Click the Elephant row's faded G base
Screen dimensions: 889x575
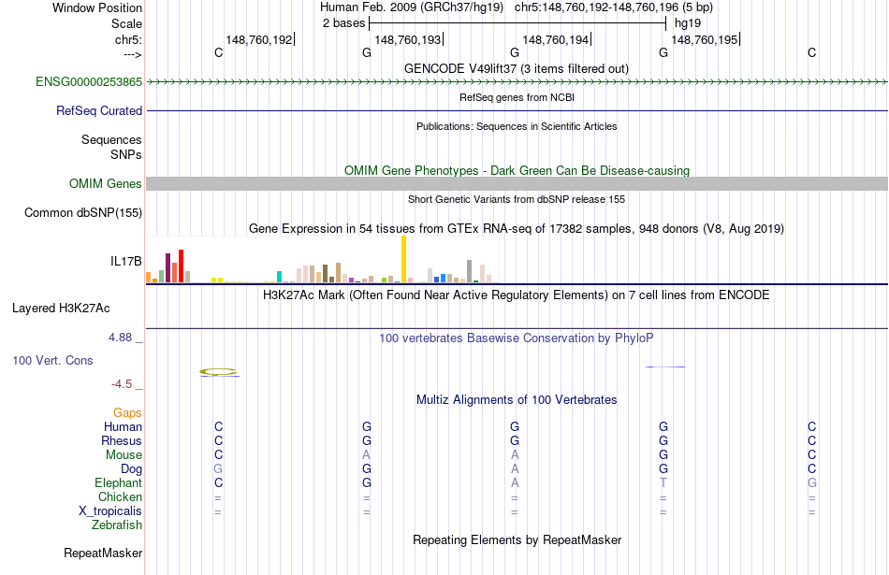[812, 483]
